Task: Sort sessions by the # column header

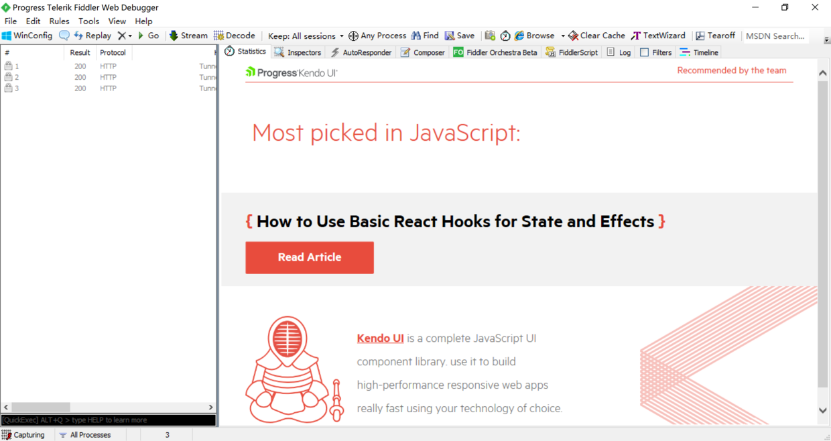Action: coord(33,52)
